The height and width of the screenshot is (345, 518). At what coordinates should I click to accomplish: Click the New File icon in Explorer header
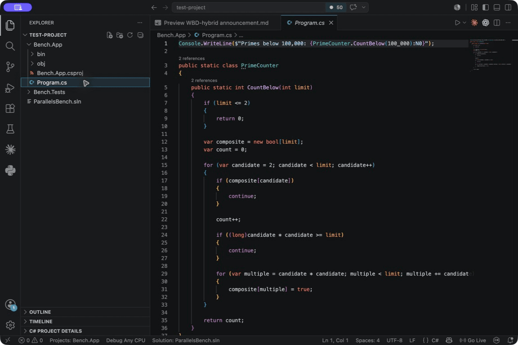pyautogui.click(x=110, y=35)
